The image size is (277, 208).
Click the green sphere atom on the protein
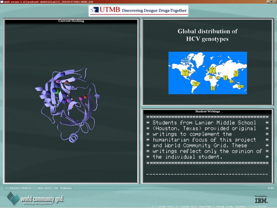[x=57, y=91]
